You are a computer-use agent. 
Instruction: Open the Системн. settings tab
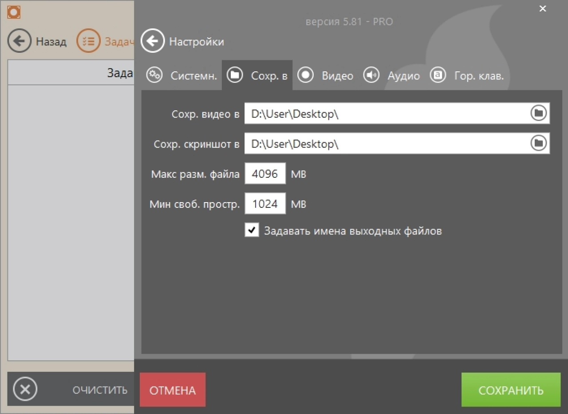coord(182,75)
